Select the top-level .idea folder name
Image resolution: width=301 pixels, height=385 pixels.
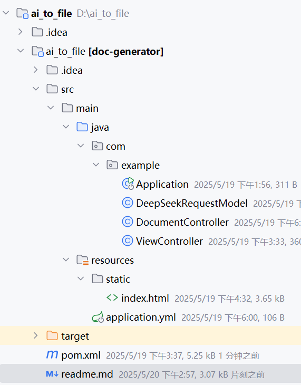tap(56, 32)
